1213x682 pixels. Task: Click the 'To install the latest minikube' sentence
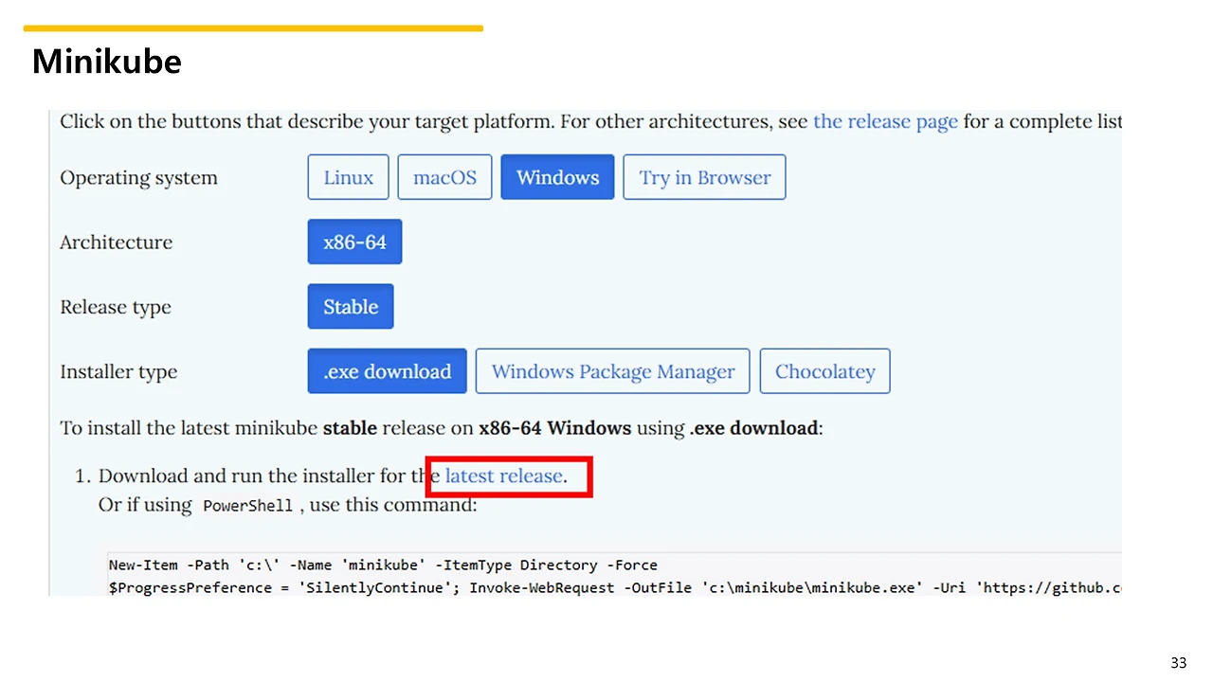pyautogui.click(x=442, y=428)
